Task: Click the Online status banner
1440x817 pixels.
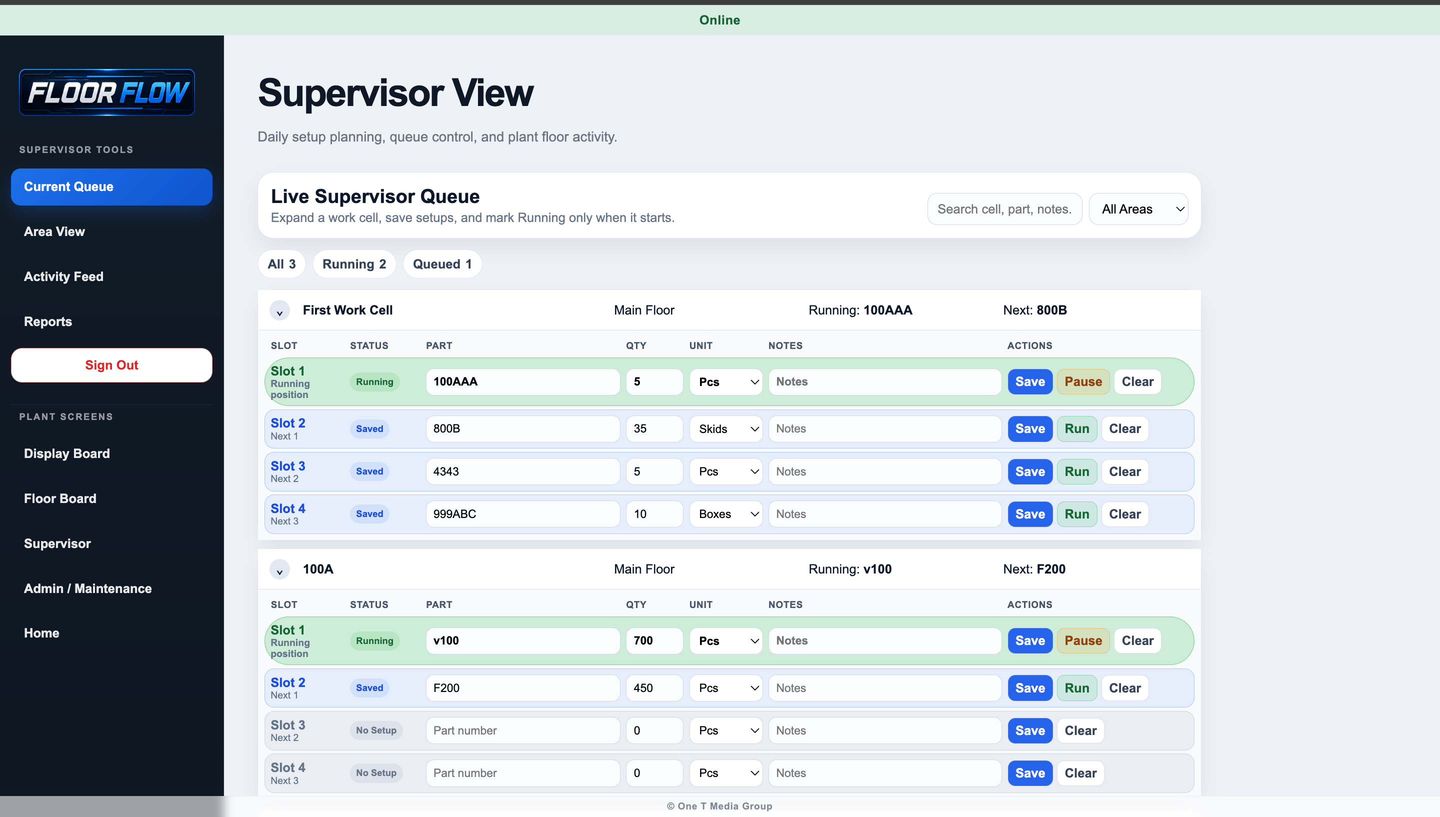Action: [719, 20]
